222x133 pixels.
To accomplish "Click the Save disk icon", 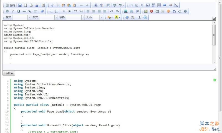I will click(x=20, y=5).
